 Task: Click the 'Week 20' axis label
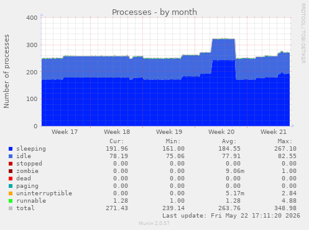click(221, 132)
